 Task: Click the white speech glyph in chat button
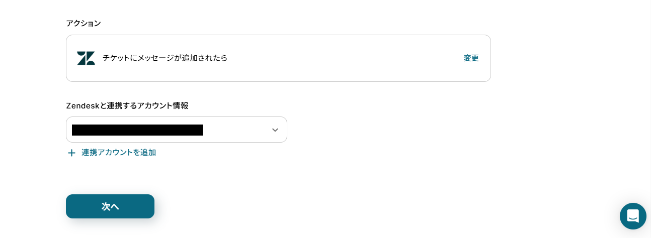[x=633, y=215]
